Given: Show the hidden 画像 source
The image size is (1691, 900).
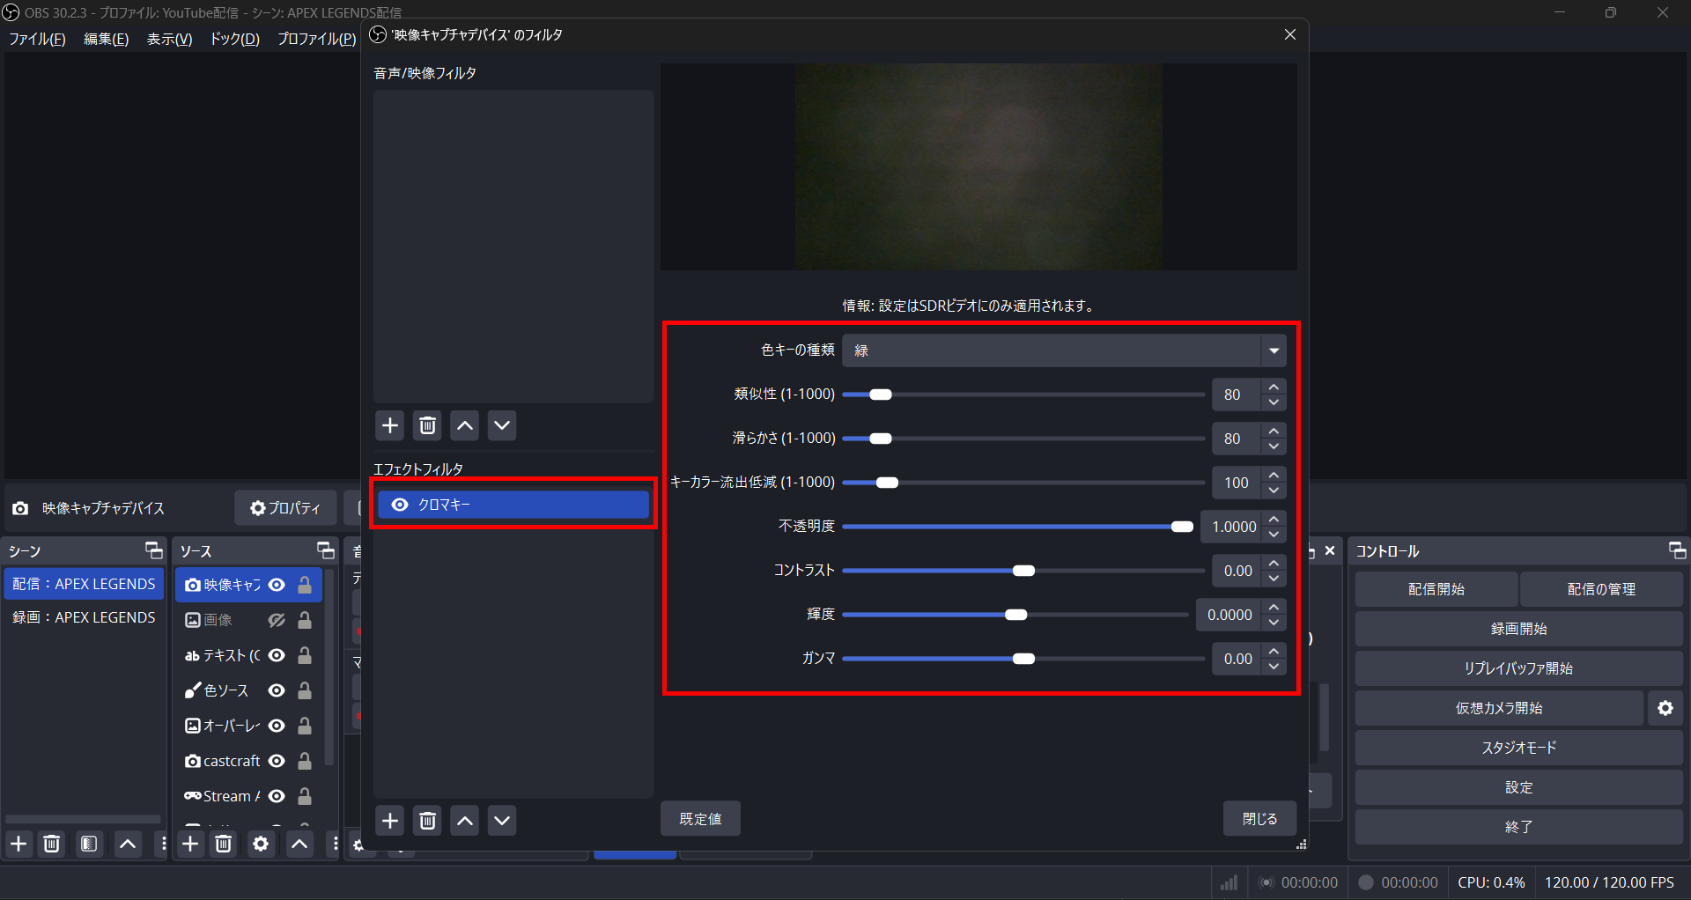Looking at the screenshot, I should click(277, 620).
